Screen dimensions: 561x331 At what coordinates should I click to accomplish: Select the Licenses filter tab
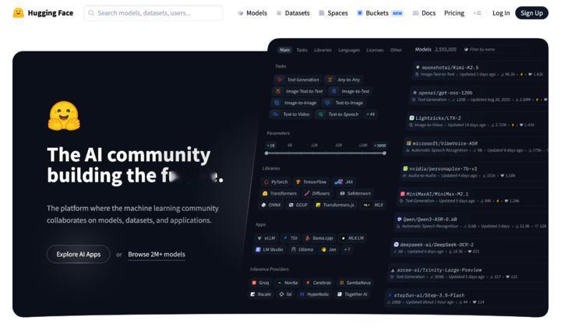point(375,50)
